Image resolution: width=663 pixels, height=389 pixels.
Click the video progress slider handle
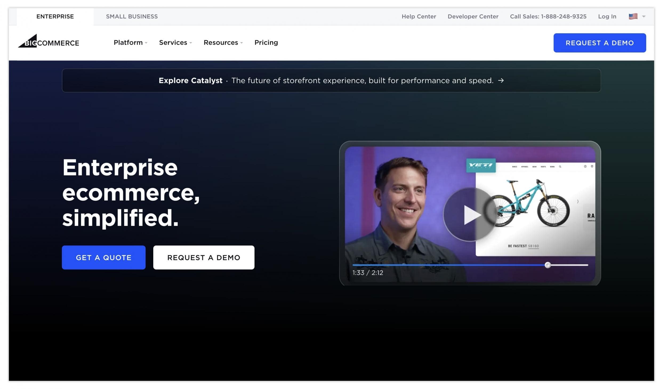pyautogui.click(x=548, y=265)
